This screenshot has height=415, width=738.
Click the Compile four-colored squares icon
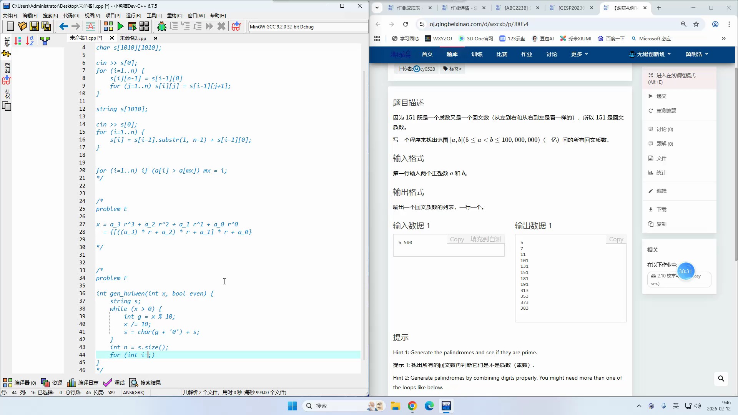[x=108, y=26]
